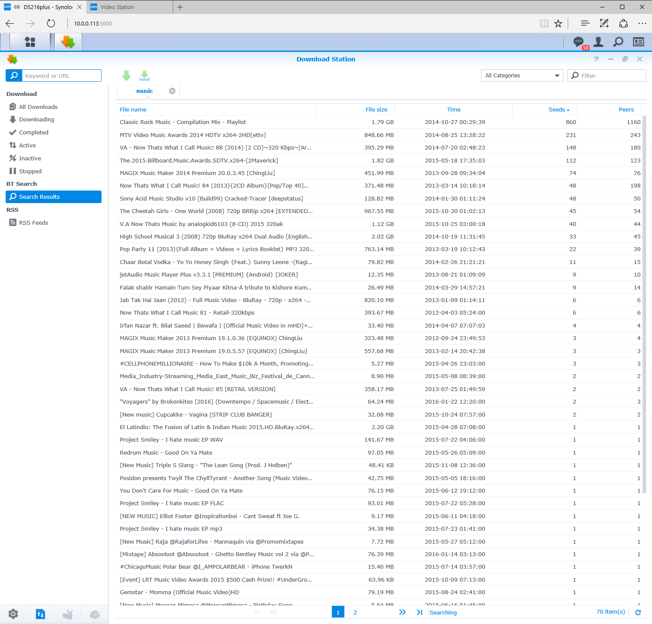Jump to the last results page arrow
Screen dimensions: 652x624
tap(420, 612)
